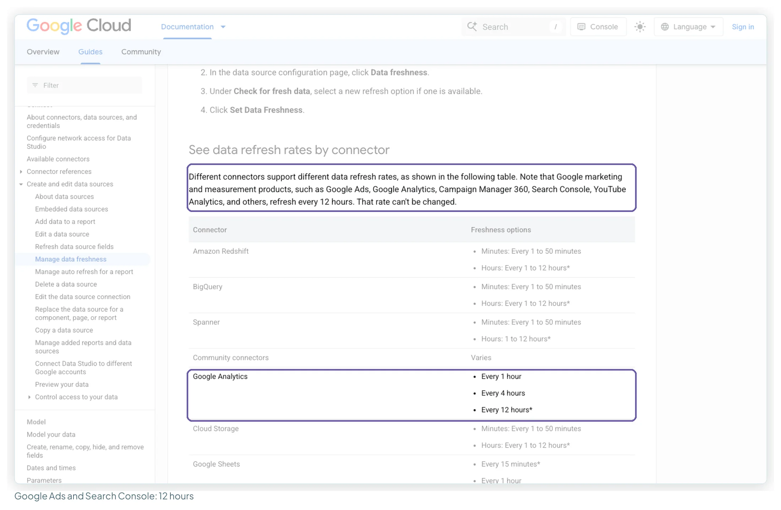Click the globe icon beside Language
The image size is (781, 510).
tap(665, 27)
